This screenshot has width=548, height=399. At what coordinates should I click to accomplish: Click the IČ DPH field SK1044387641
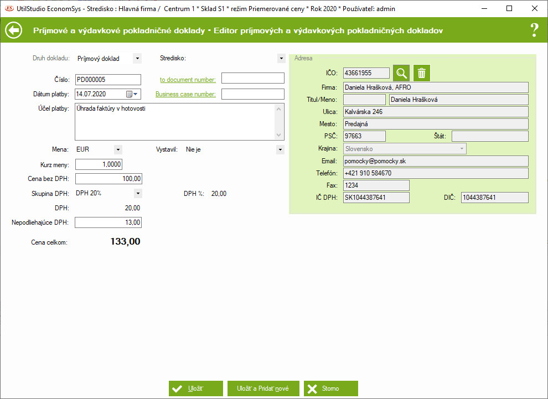376,198
